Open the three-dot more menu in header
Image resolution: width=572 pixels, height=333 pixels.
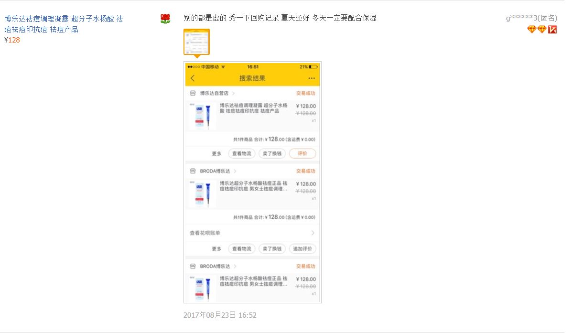pyautogui.click(x=312, y=78)
